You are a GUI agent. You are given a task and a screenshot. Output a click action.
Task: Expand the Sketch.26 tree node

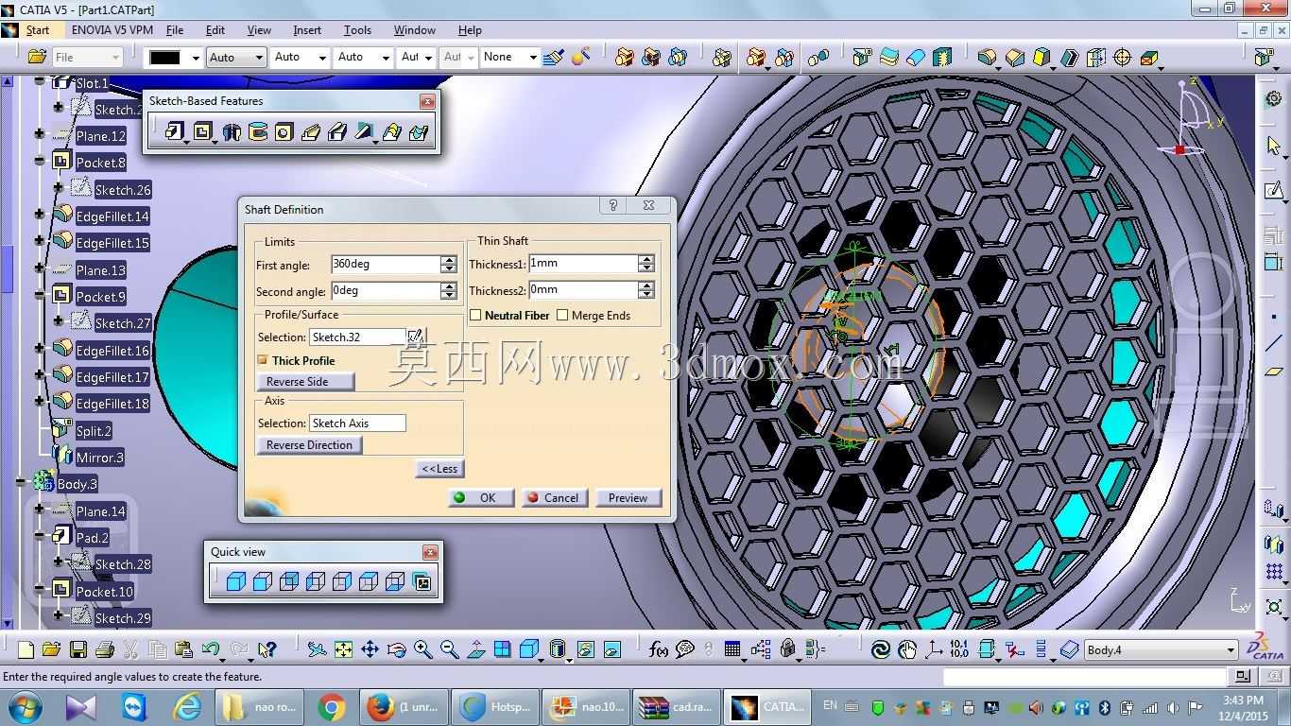pyautogui.click(x=59, y=189)
